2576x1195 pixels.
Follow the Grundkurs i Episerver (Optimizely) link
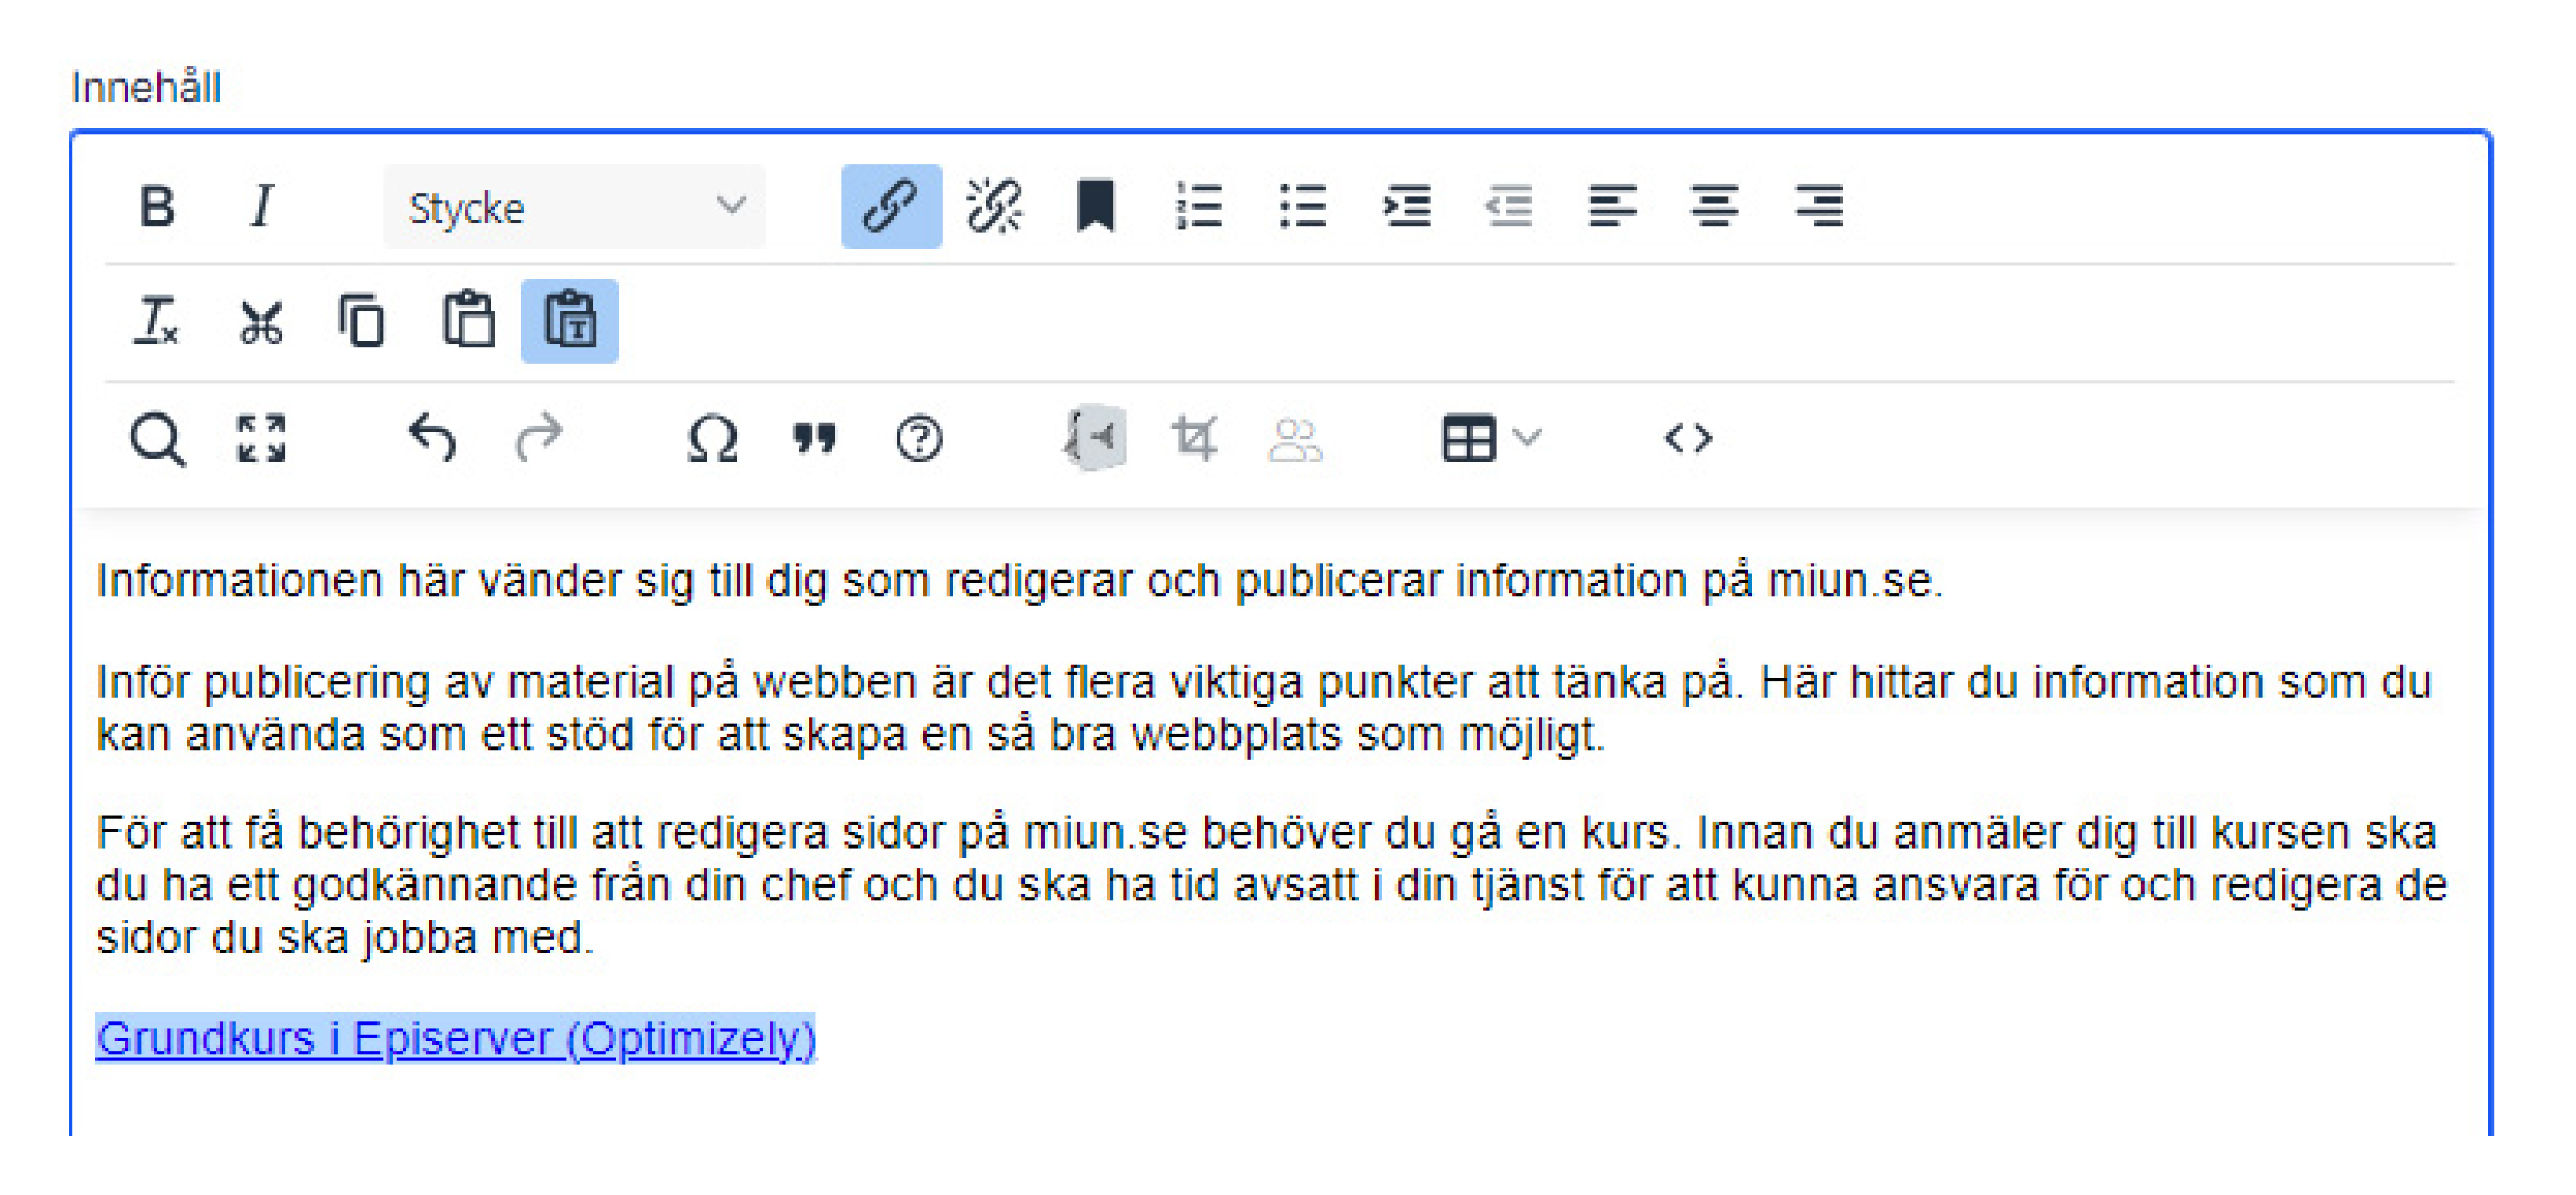[x=456, y=1039]
